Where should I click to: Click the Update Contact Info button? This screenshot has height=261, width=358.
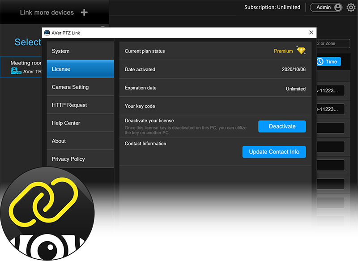pos(274,152)
